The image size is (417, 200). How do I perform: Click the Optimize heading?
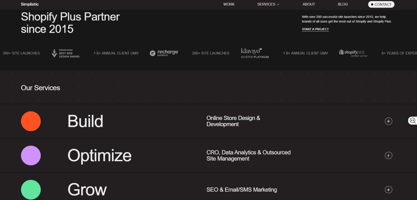tap(100, 156)
